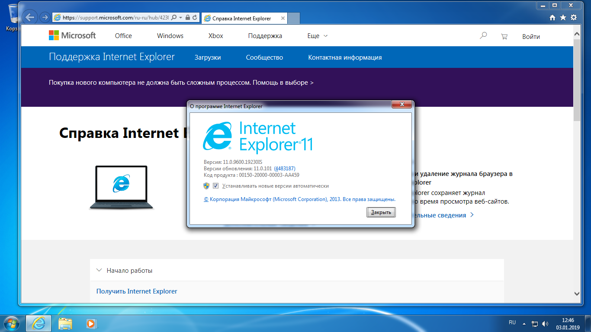Image resolution: width=591 pixels, height=332 pixels.
Task: Open Favorites with the star icon
Action: click(563, 17)
